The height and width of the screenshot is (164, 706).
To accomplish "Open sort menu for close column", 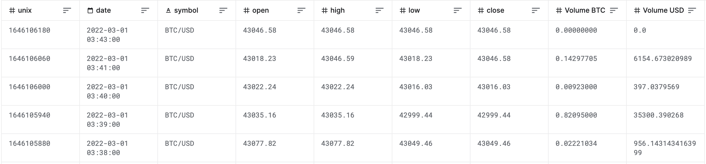I will pyautogui.click(x=536, y=10).
